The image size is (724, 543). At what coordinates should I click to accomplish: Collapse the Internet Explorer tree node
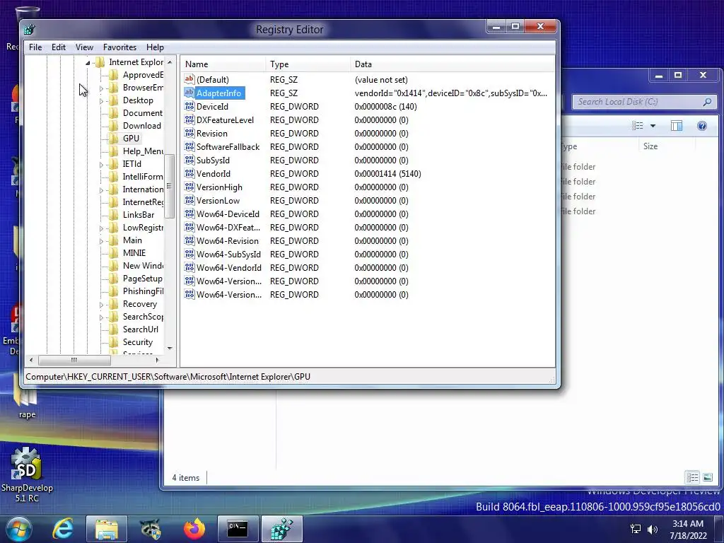click(88, 62)
